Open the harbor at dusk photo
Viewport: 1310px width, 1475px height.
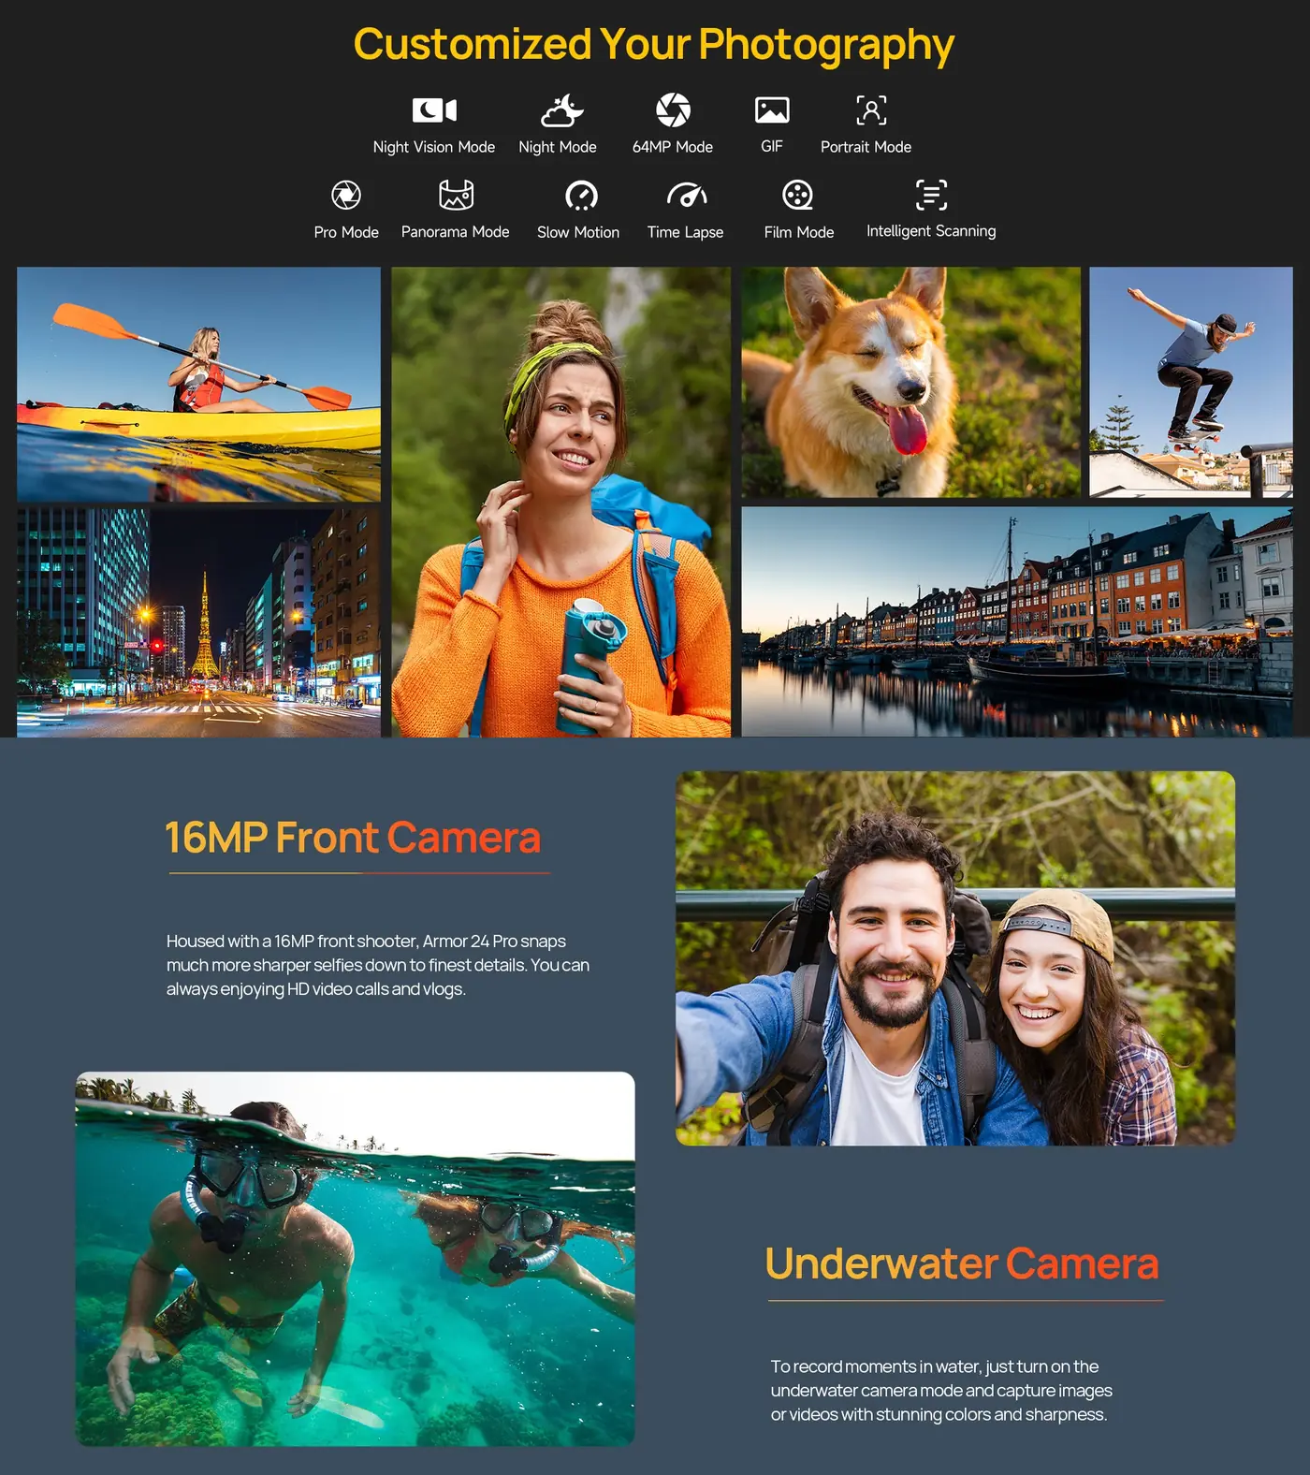click(x=1017, y=622)
